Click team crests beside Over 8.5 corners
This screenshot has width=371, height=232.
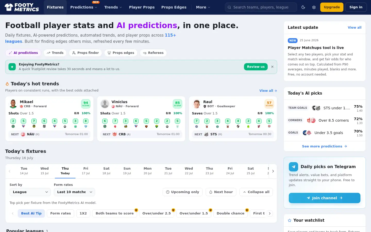click(x=311, y=120)
